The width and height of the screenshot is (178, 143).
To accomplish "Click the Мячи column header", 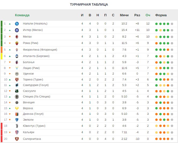I will [x=124, y=15].
